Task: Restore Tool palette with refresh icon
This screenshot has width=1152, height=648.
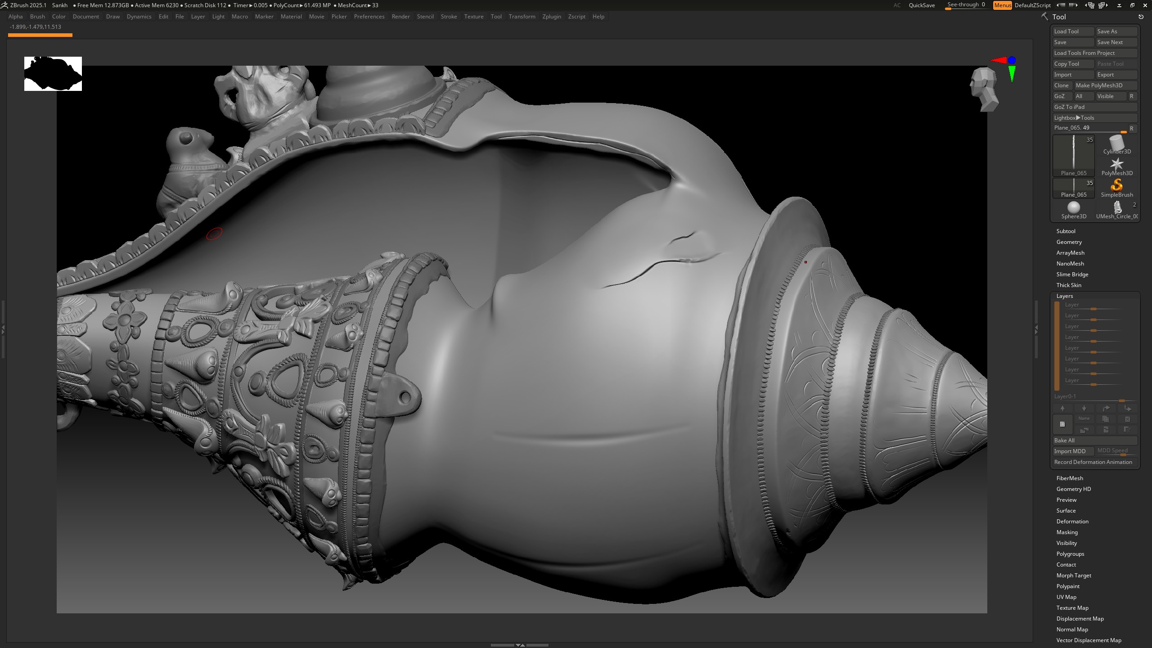Action: (x=1141, y=17)
